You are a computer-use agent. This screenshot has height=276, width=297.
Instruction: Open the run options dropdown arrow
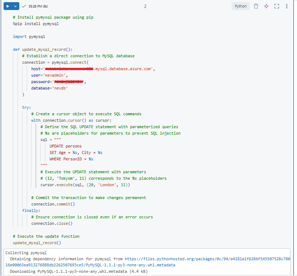tap(15, 6)
